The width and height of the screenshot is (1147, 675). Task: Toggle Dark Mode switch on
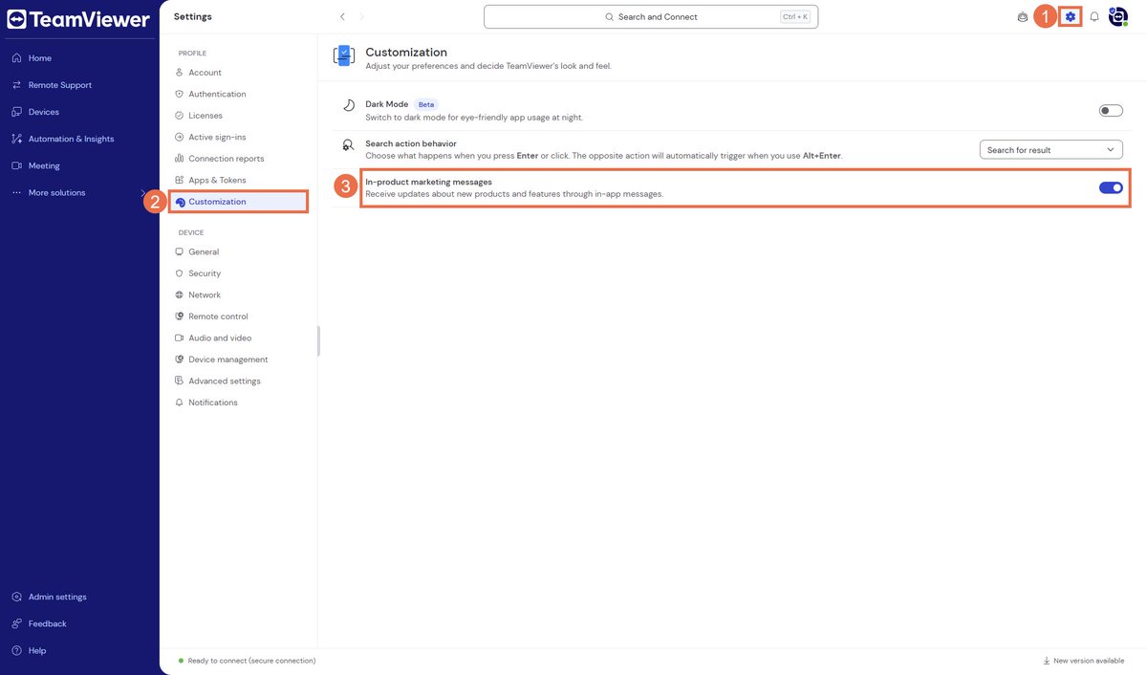(x=1111, y=111)
